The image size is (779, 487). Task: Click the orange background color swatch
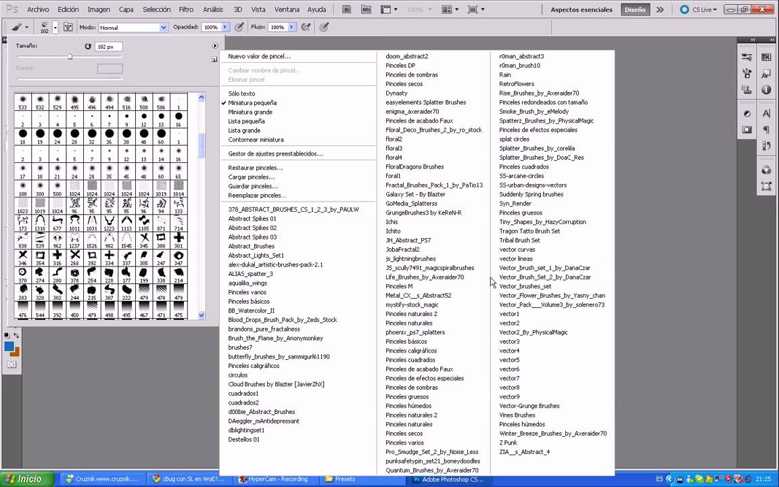[x=16, y=353]
